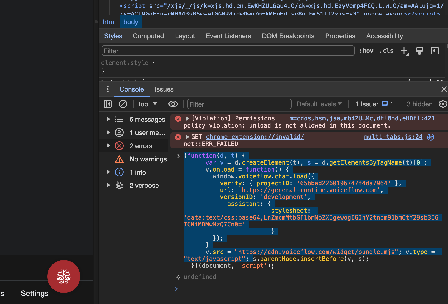This screenshot has width=448, height=304.
Task: Select the 2 verbose sidebar row
Action: 134,186
